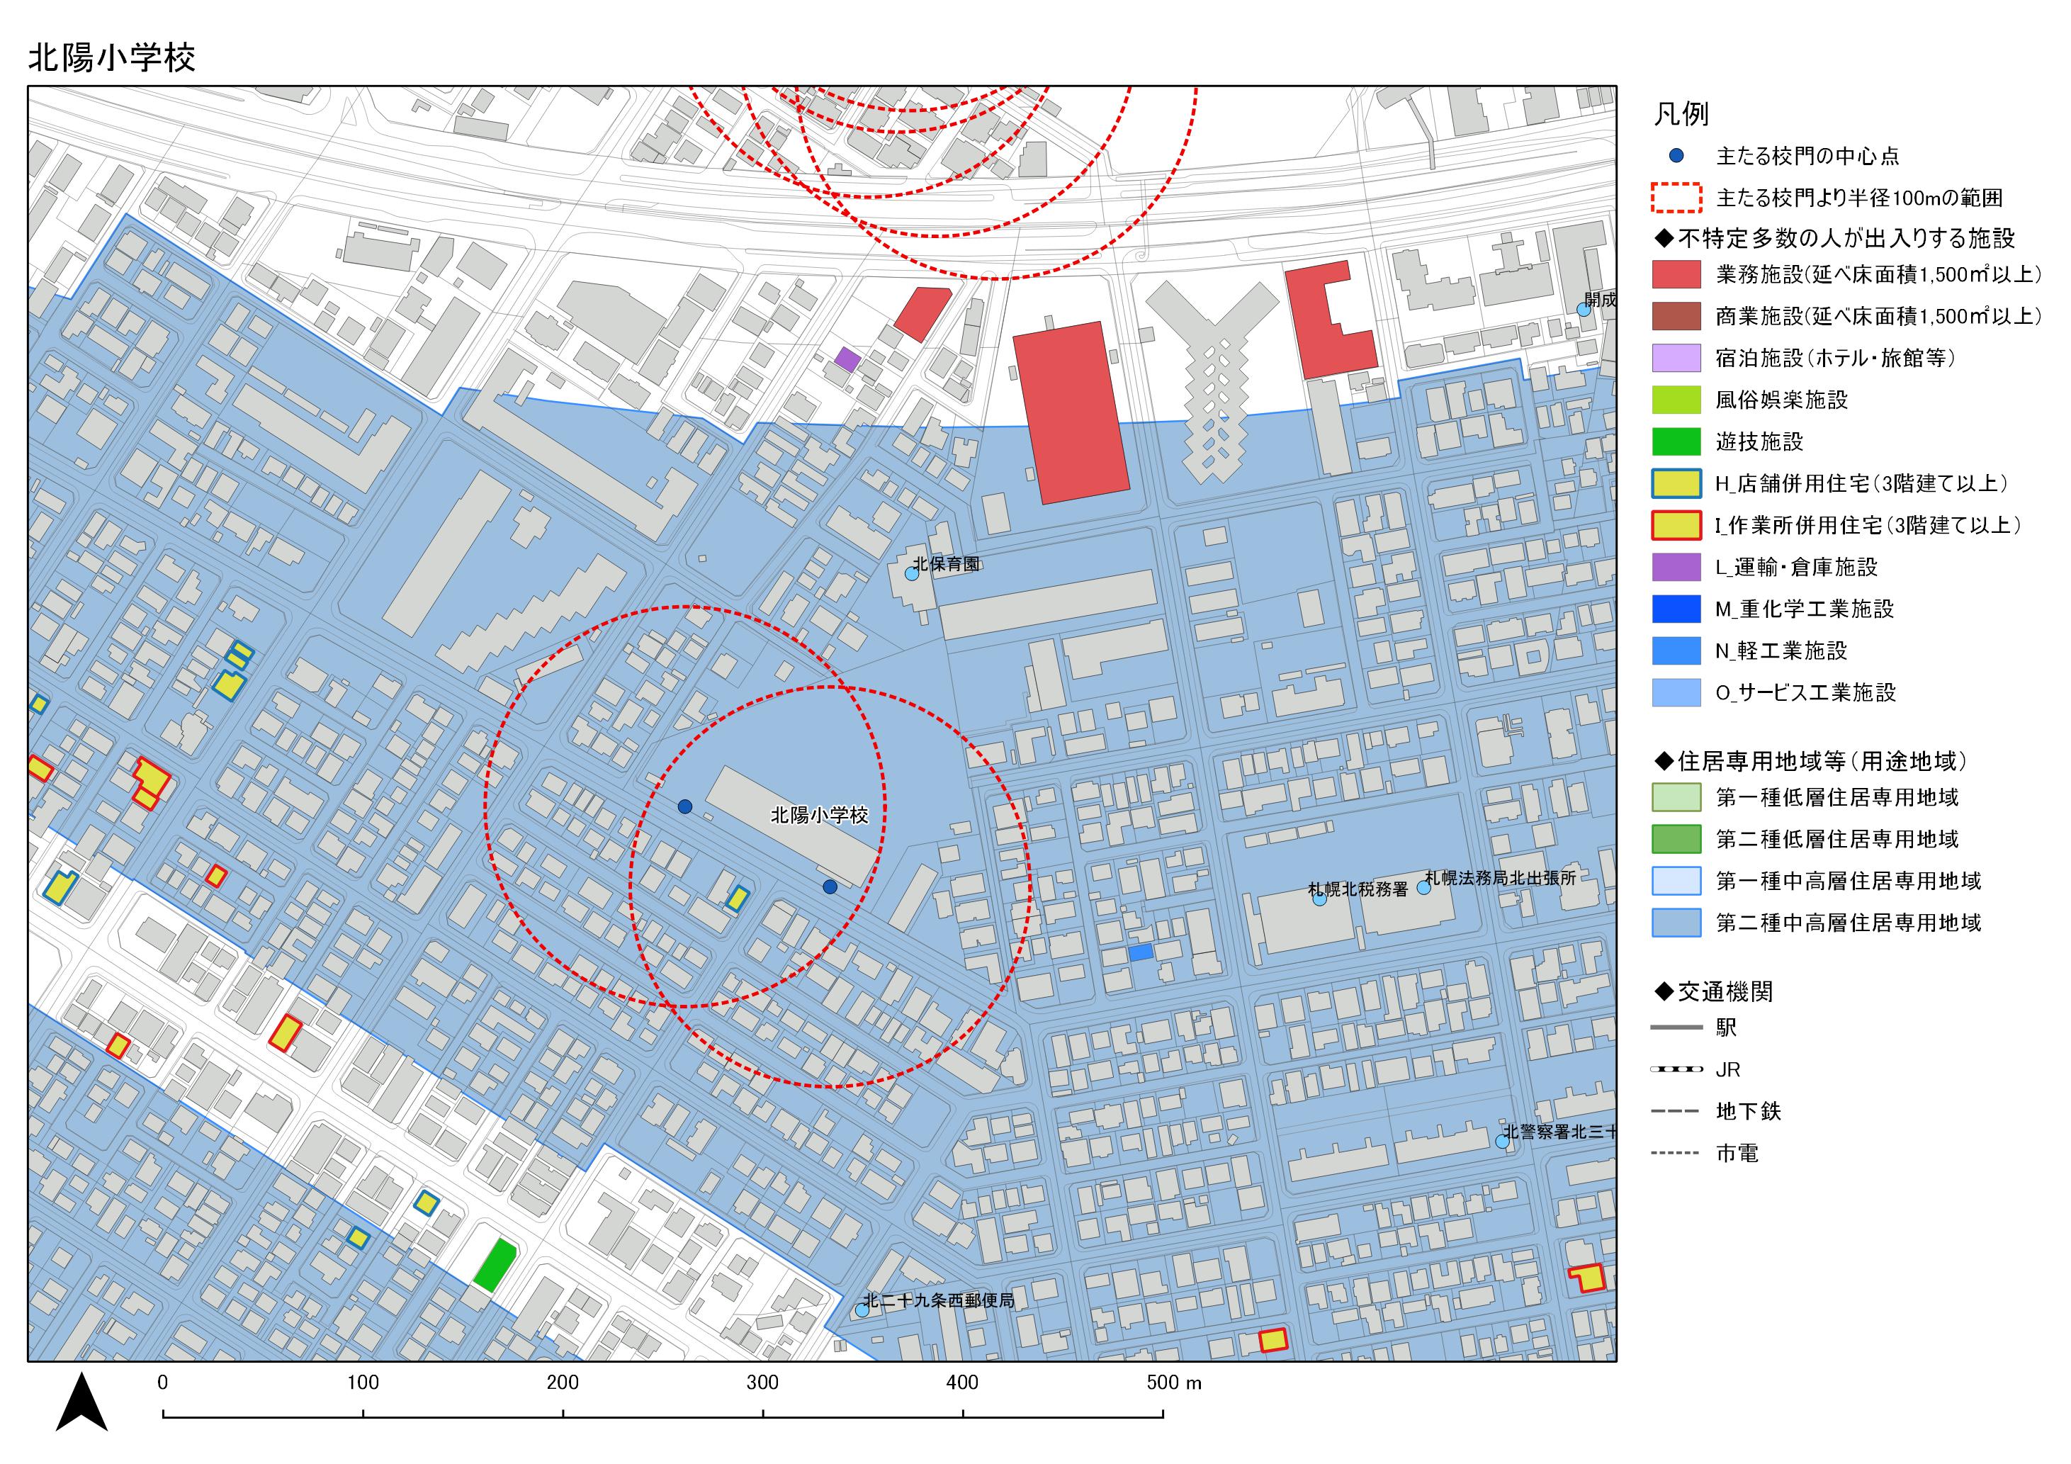
Task: Click the 0 scale bar label
Action: point(162,1383)
